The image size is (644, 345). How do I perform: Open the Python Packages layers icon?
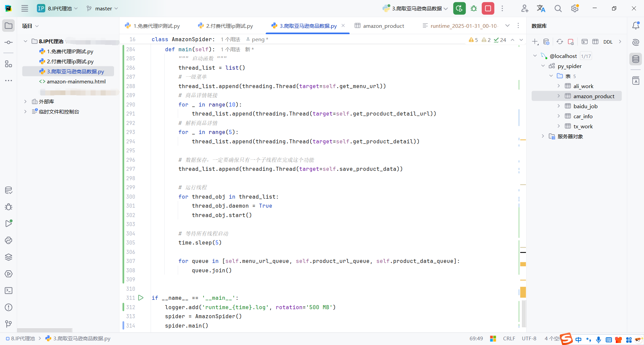point(8,257)
